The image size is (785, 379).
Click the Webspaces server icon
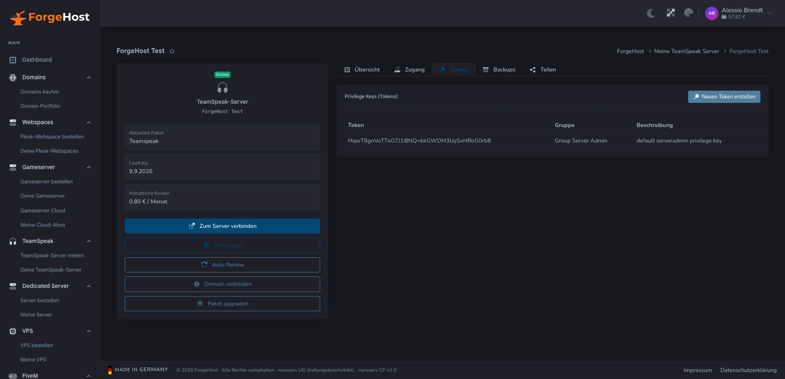tap(13, 123)
